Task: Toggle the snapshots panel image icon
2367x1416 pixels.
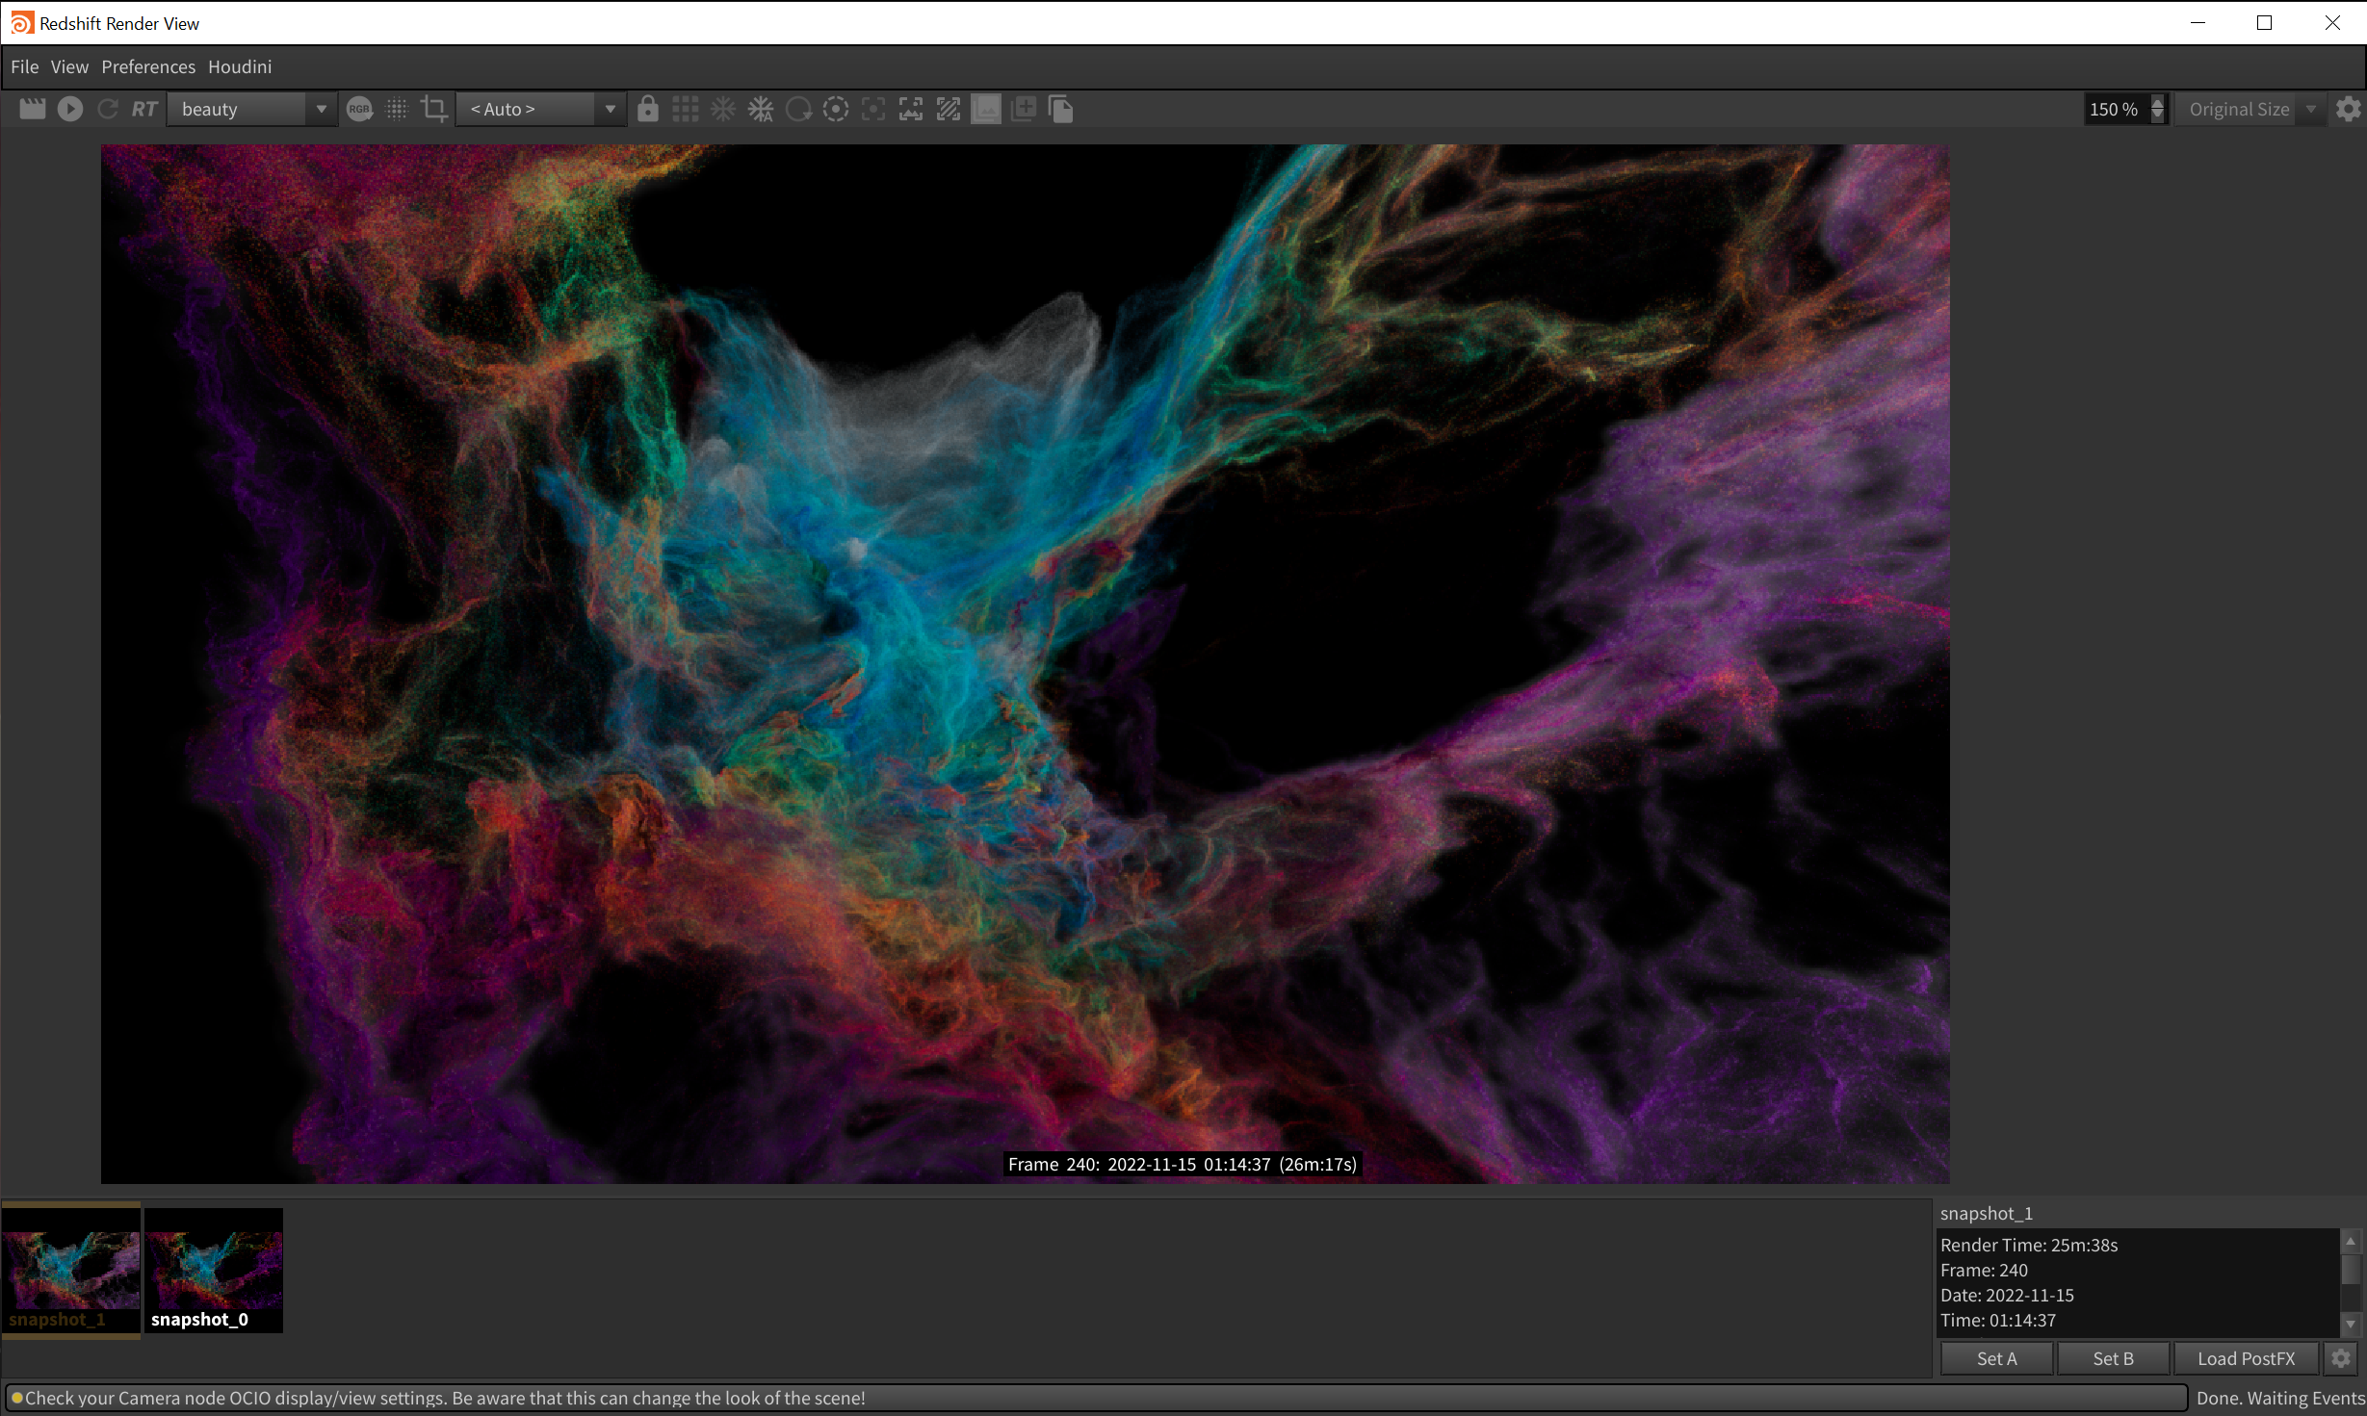Action: point(986,109)
